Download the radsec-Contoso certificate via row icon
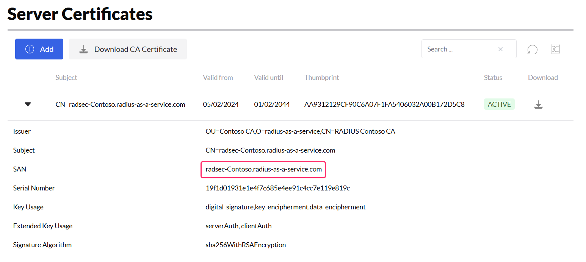 (x=538, y=105)
